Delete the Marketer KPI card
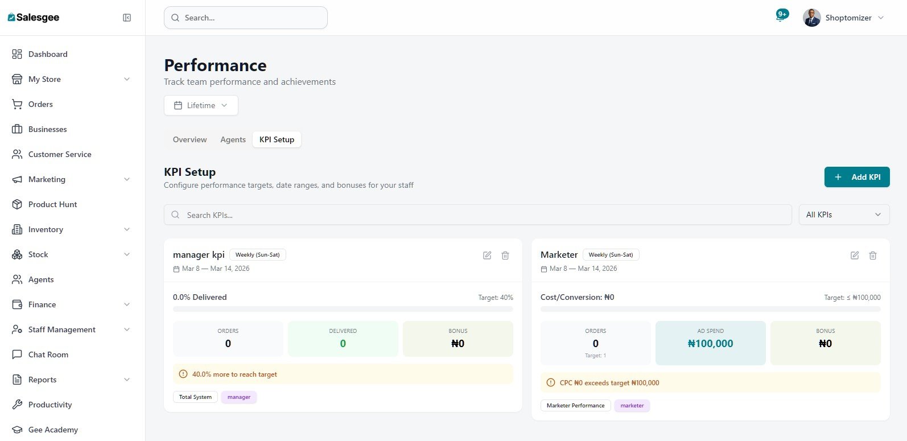Viewport: 907px width, 441px height. coord(873,255)
